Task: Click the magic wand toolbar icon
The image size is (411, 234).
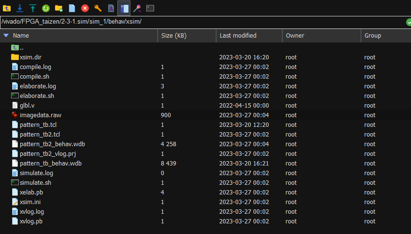Action: pos(137,8)
